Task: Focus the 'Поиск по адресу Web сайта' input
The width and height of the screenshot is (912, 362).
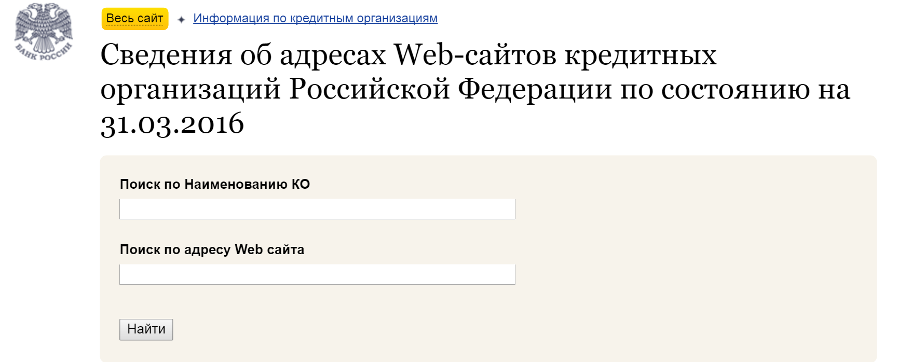Action: 317,274
